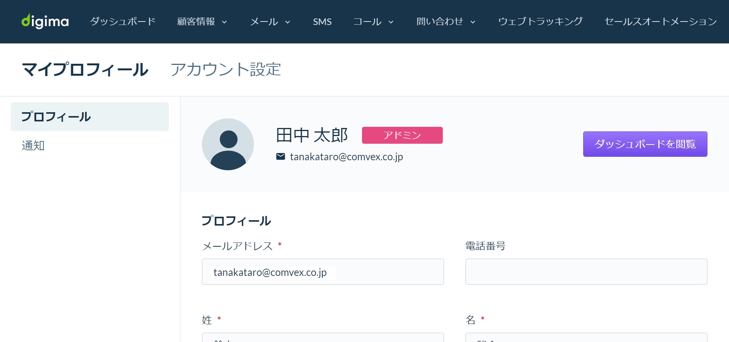Focus the 電話番号 input field
729x342 pixels.
coord(586,272)
